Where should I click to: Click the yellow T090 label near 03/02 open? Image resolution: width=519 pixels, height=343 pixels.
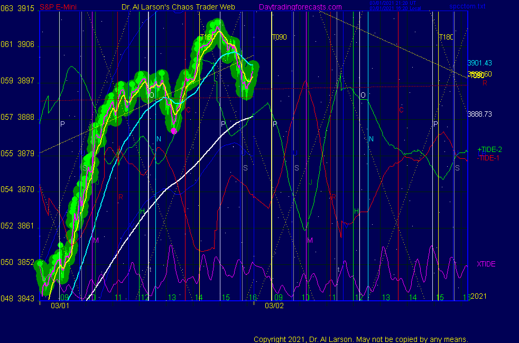click(279, 37)
